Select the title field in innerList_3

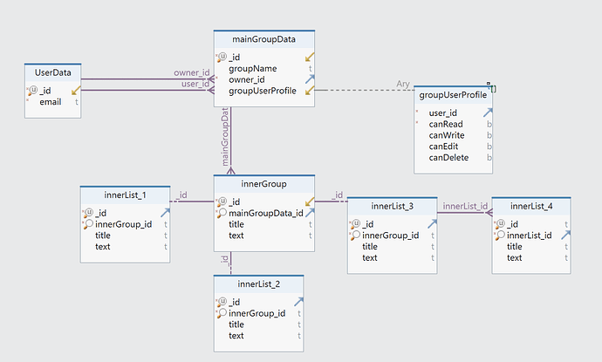(370, 247)
